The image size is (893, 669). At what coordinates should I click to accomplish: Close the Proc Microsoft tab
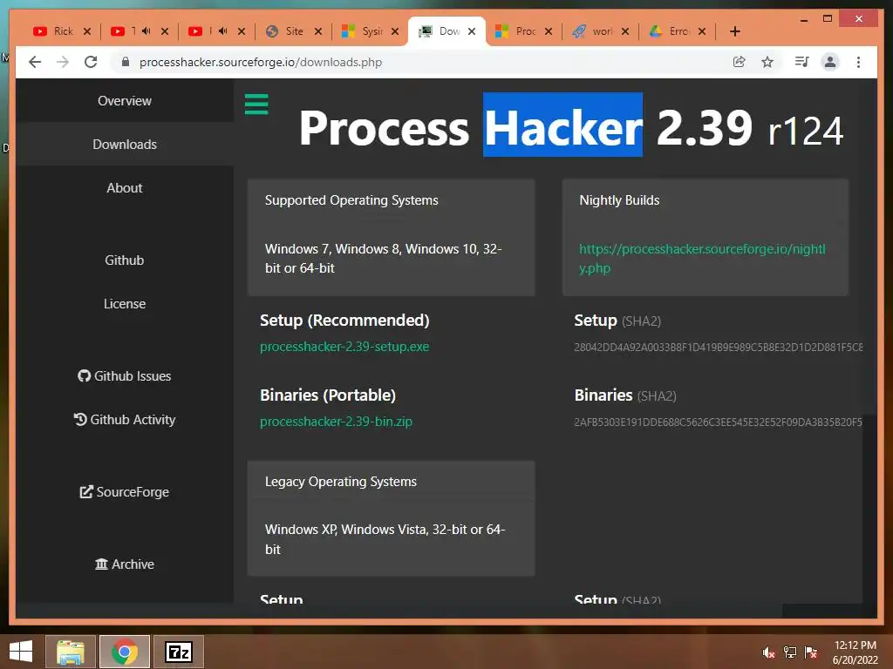548,31
